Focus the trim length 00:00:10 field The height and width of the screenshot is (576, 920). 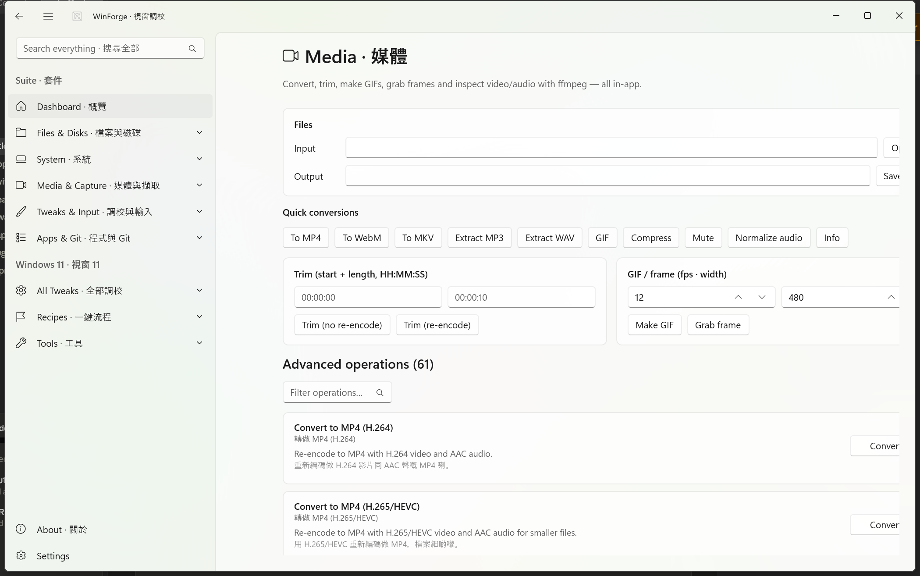pos(521,297)
